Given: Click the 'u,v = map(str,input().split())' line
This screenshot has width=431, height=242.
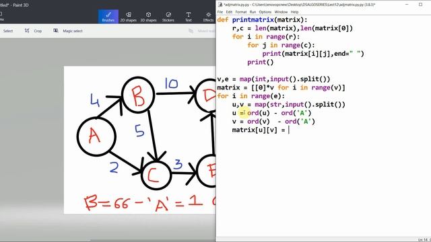Looking at the screenshot, I should pos(289,105).
